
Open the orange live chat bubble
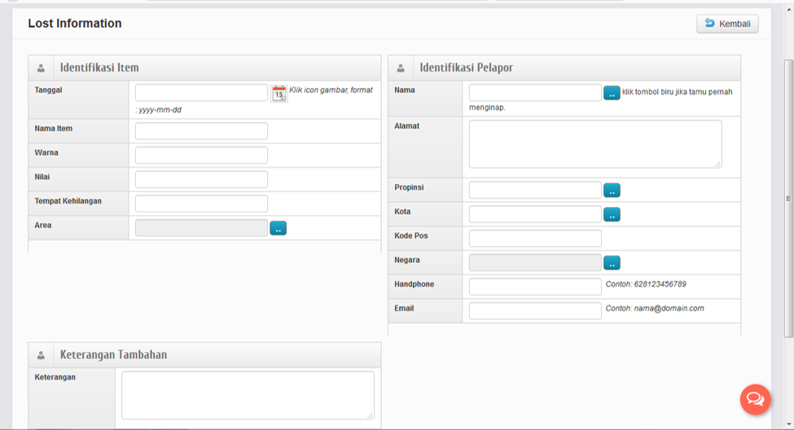[755, 399]
